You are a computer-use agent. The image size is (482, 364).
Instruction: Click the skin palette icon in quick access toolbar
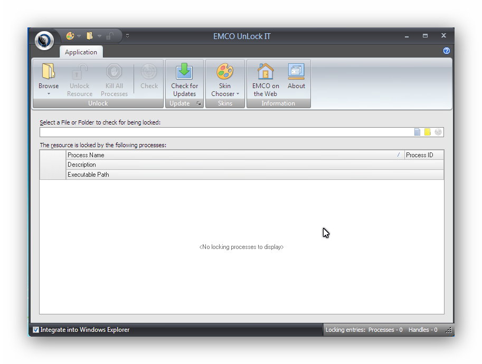point(70,36)
